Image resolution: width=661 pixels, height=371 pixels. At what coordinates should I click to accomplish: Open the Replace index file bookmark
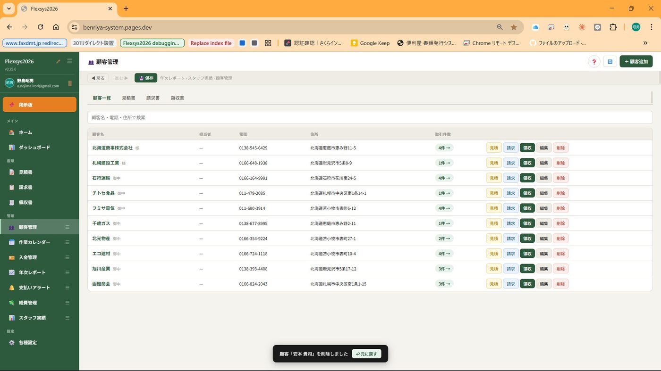pyautogui.click(x=211, y=43)
